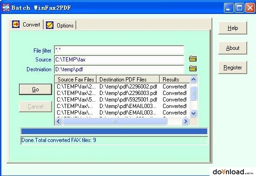Close the Batch WinFax2PDF window
256x176 pixels.
tap(250, 8)
